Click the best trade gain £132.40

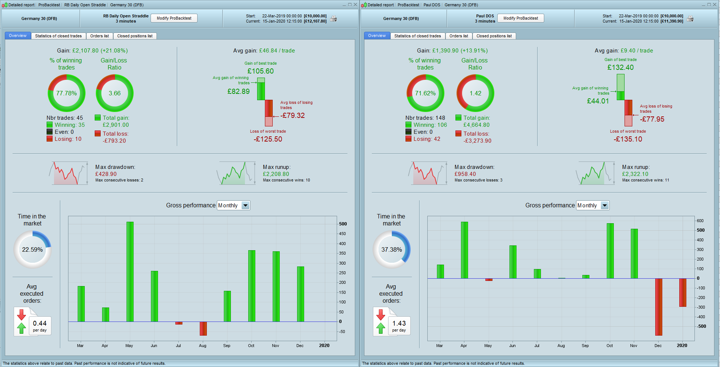pyautogui.click(x=620, y=68)
